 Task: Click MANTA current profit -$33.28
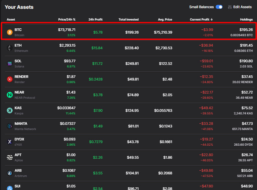click(206, 124)
